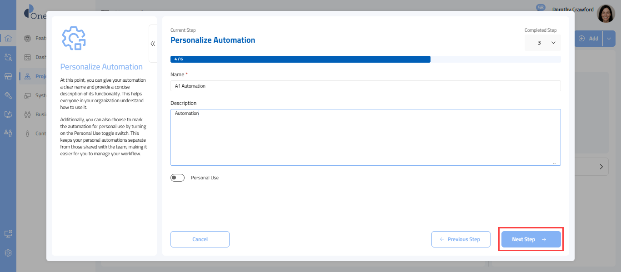
Task: Click the Name input field
Action: (x=365, y=86)
